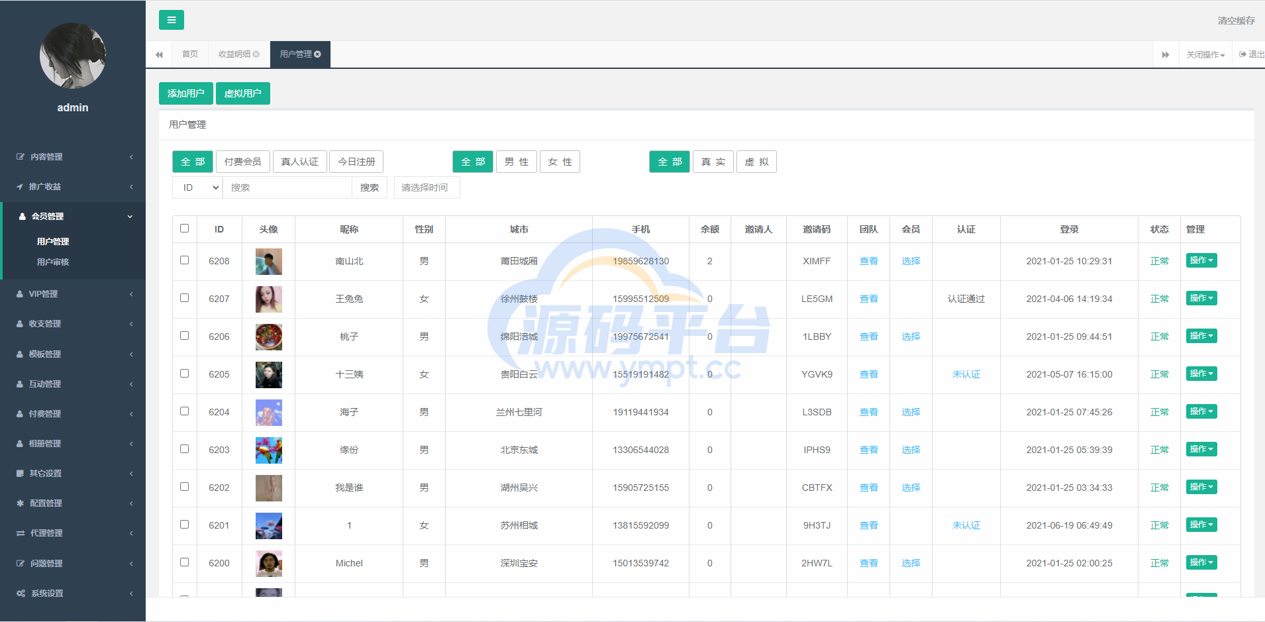Switch to the 收益明细 tab

click(239, 54)
